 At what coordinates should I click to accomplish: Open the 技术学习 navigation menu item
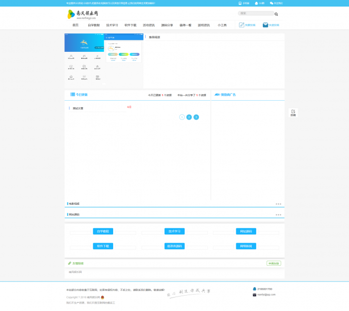112,25
